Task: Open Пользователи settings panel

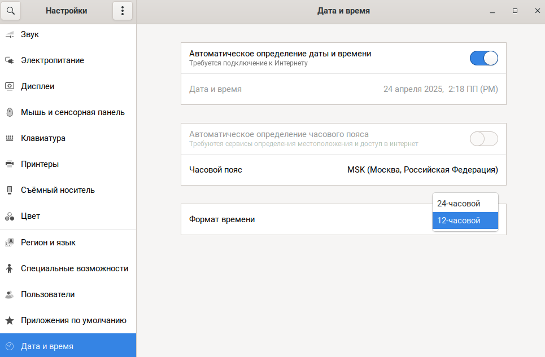Action: coord(47,294)
